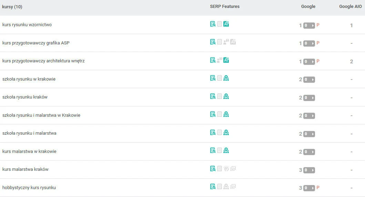
Task: Click local map pin icon for szkoła rysunku w krakowie
Action: pyautogui.click(x=226, y=78)
